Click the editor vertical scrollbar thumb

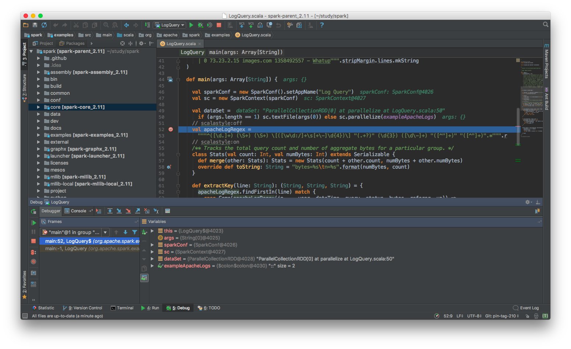pos(518,127)
